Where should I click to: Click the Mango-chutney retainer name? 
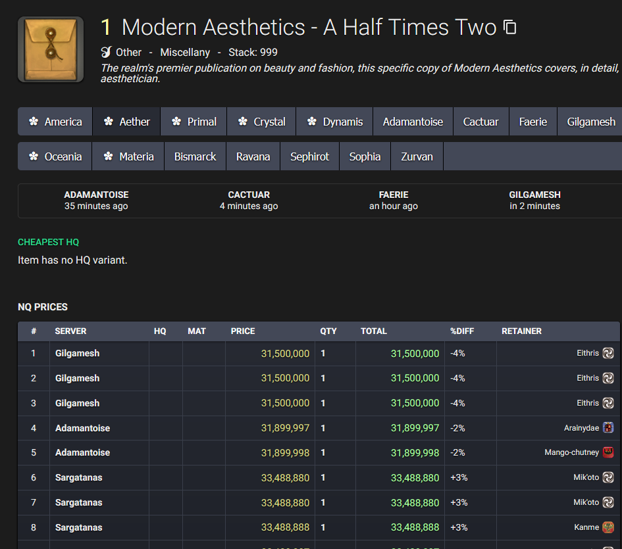click(x=571, y=452)
